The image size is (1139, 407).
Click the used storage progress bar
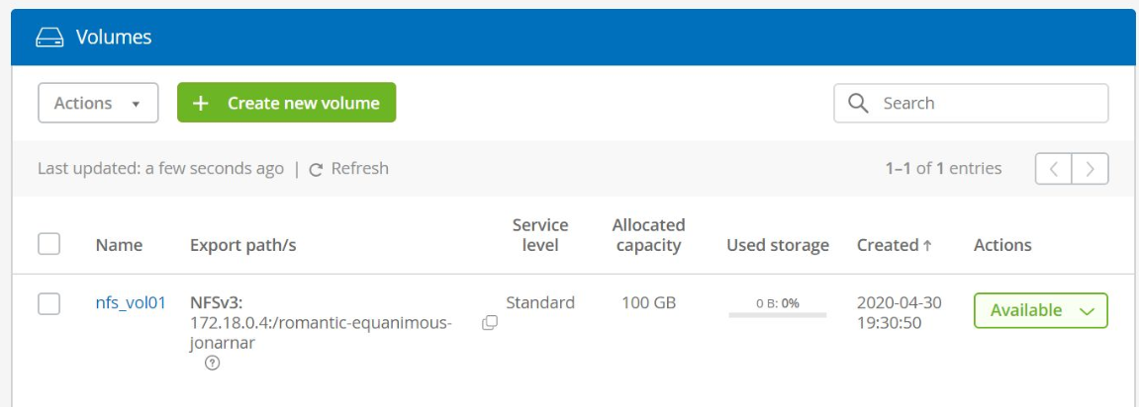pyautogui.click(x=777, y=315)
